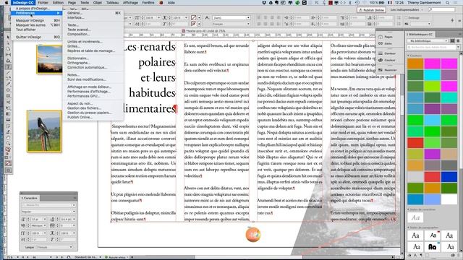Image resolution: width=463 pixels, height=260 pixels.
Task: Select the Page tool
Action: (x=8, y=49)
